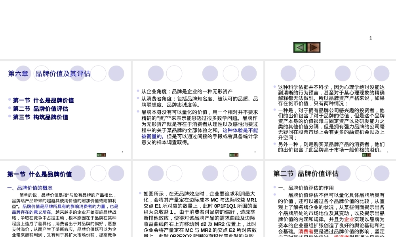Select the slide beginning 如图所示
Screen dimensions: 396x237
[198, 199]
